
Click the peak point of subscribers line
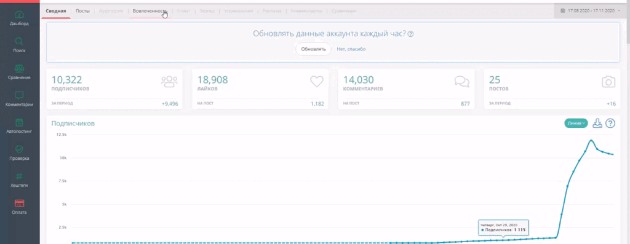tap(591, 140)
